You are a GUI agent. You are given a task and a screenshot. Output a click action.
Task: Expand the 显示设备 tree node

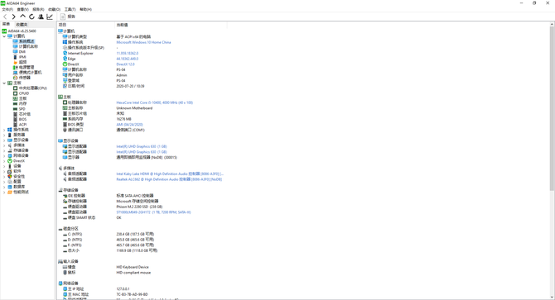4,140
